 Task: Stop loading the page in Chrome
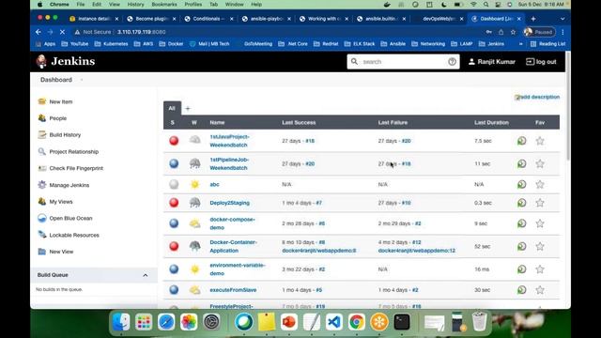62,32
